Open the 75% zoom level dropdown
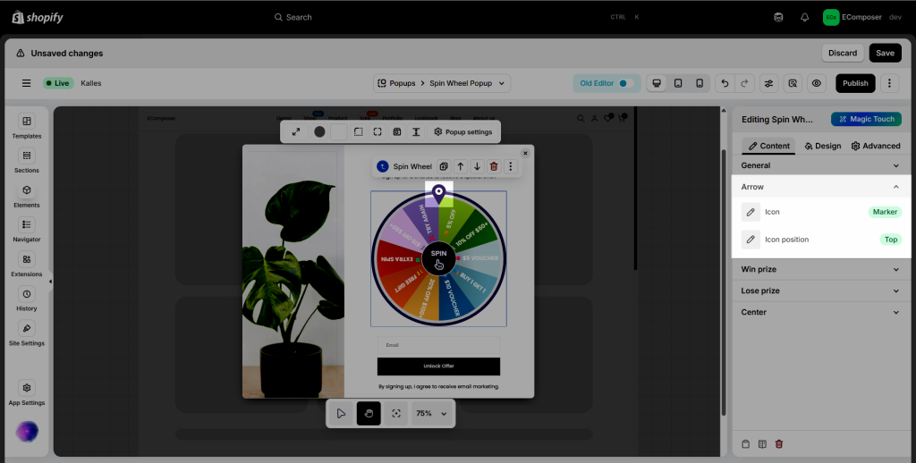916x463 pixels. click(431, 414)
